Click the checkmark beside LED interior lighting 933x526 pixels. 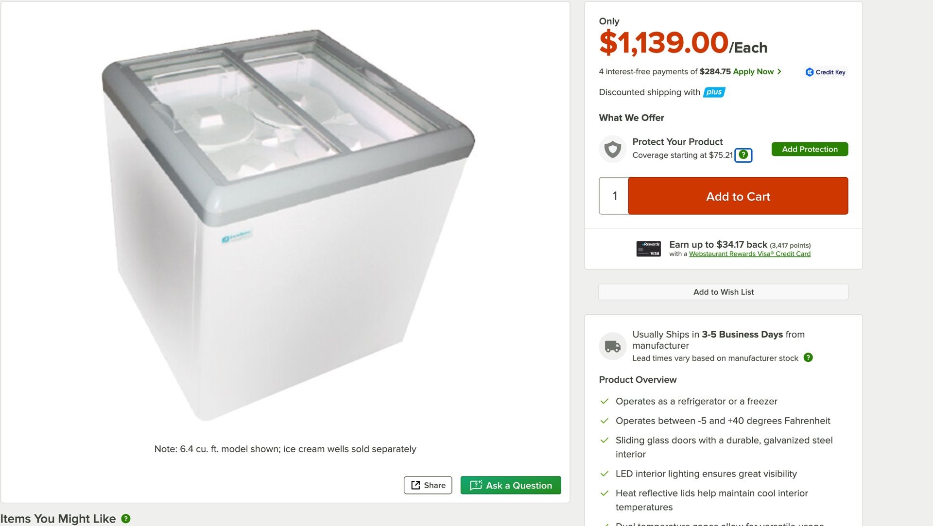click(604, 474)
